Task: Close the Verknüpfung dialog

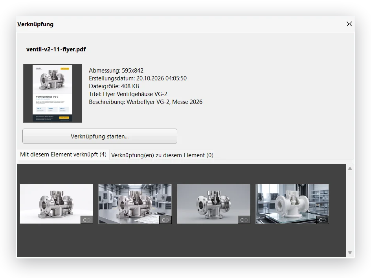Action: [x=349, y=24]
